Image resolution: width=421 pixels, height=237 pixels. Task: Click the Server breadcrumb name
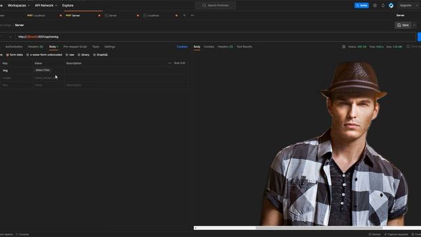(19, 25)
